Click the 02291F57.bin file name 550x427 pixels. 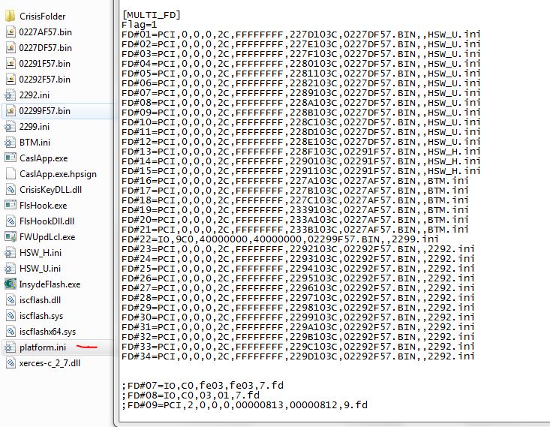[x=45, y=64]
